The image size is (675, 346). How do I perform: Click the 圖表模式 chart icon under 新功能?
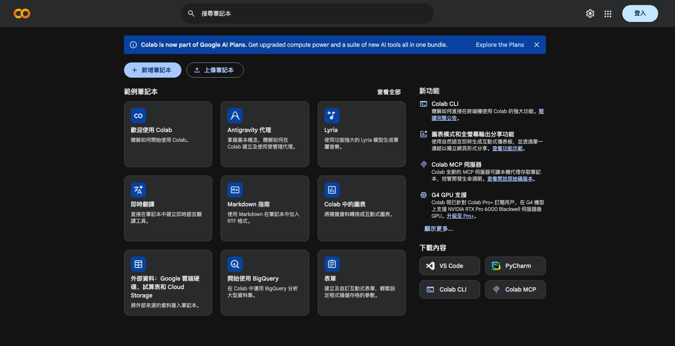click(424, 134)
